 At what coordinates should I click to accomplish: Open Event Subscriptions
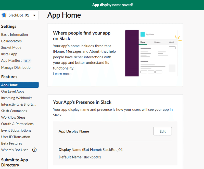click(x=16, y=131)
